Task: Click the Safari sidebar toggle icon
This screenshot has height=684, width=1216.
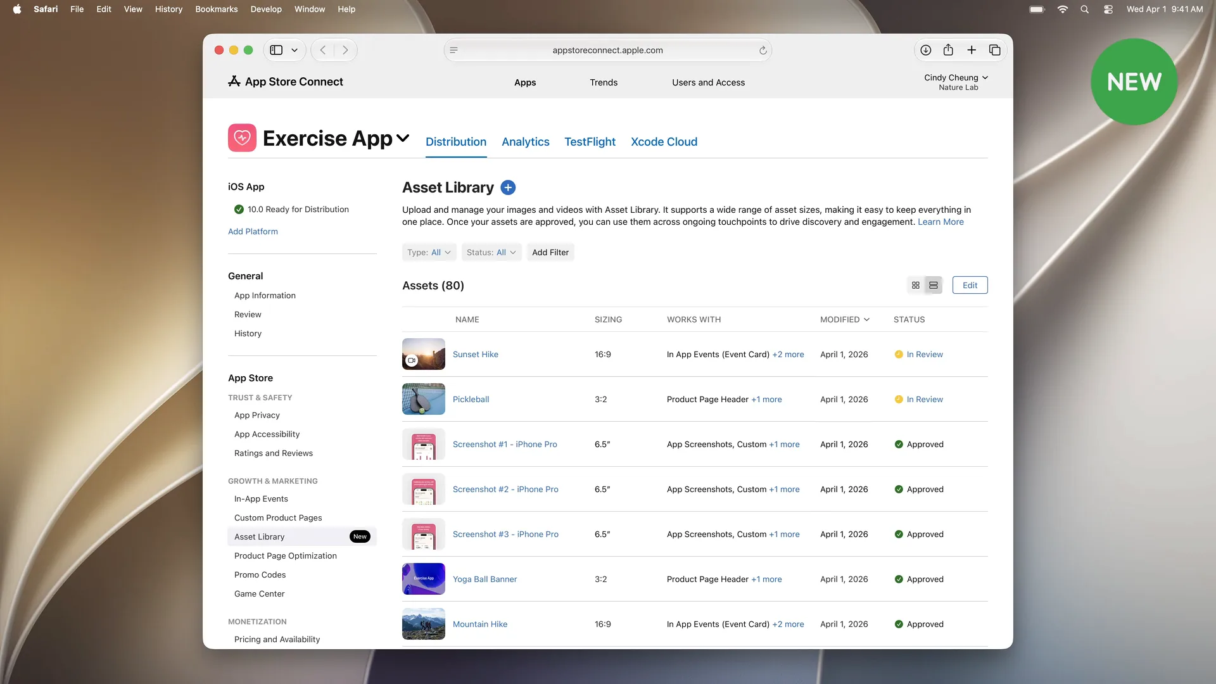Action: [x=276, y=50]
